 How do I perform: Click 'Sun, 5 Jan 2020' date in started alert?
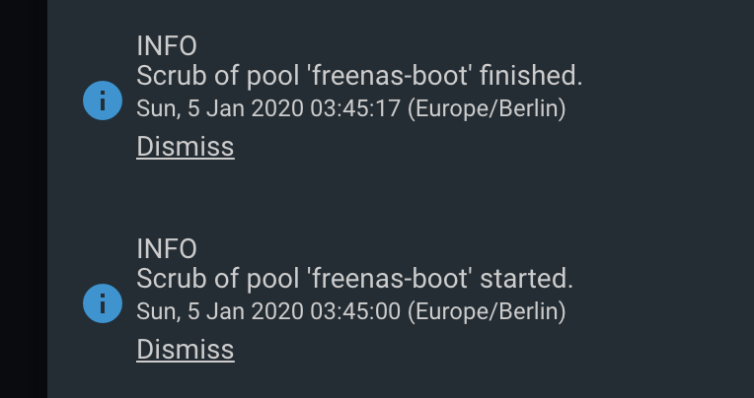(x=220, y=312)
